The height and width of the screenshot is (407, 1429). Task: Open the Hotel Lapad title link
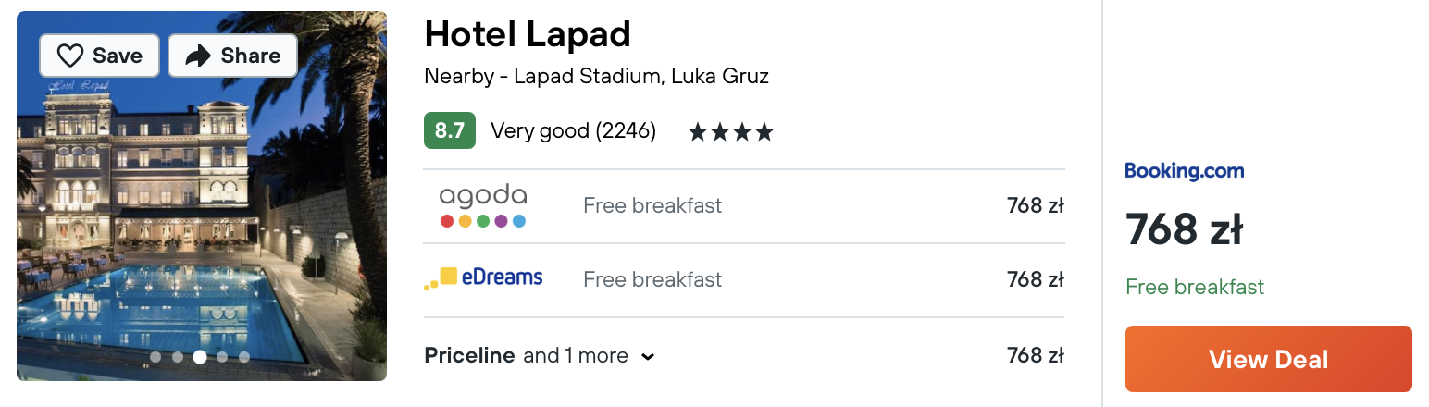[528, 34]
